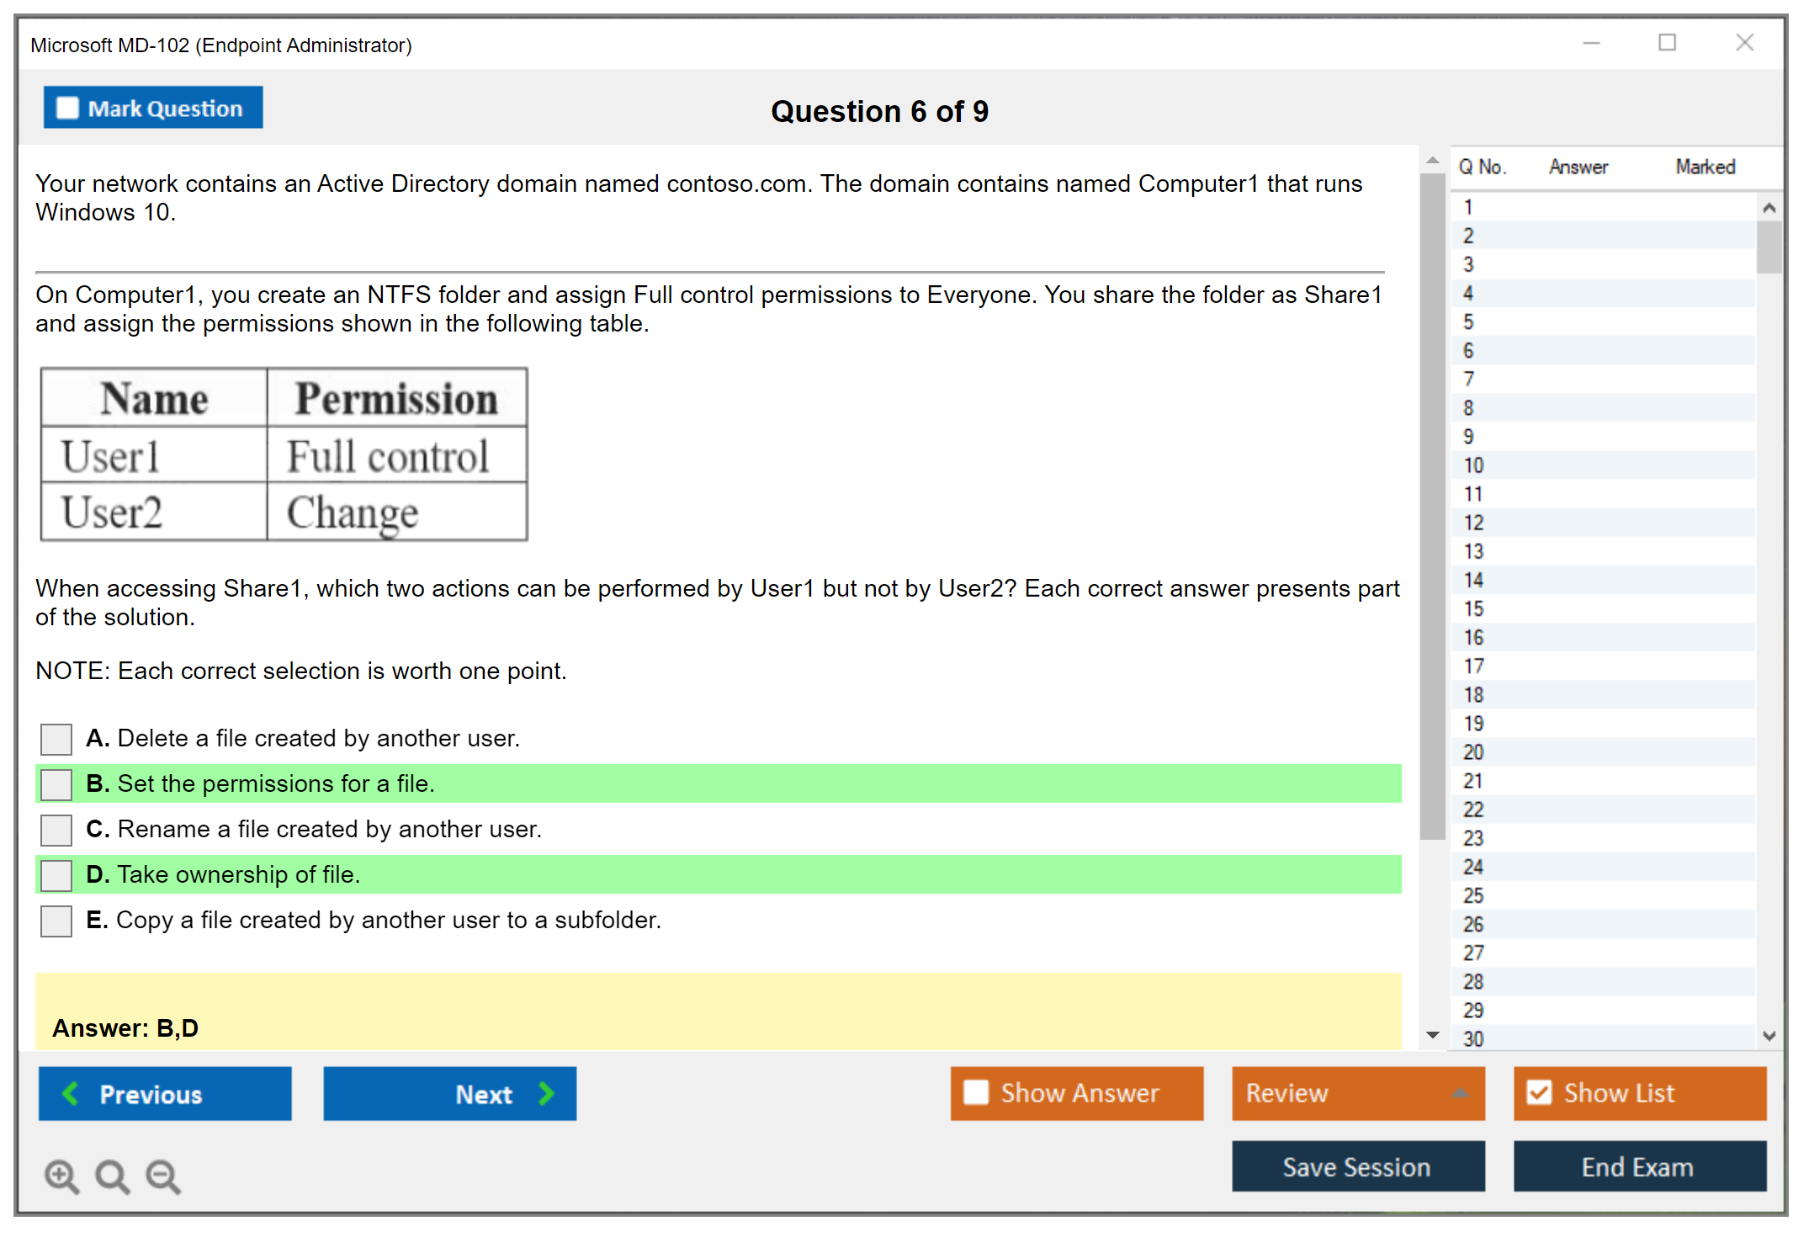
Task: Uncheck the Show List checkbox
Action: [1539, 1092]
